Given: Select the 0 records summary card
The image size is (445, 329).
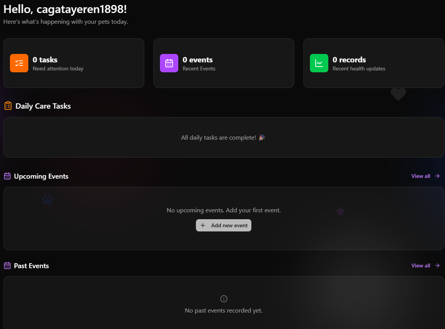Looking at the screenshot, I should [373, 63].
